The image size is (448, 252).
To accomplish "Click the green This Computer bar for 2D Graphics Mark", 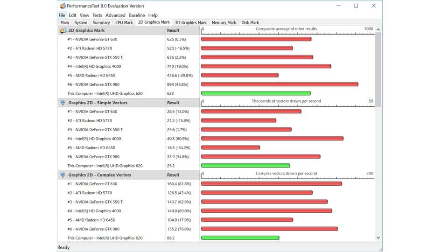I will pyautogui.click(x=256, y=93).
